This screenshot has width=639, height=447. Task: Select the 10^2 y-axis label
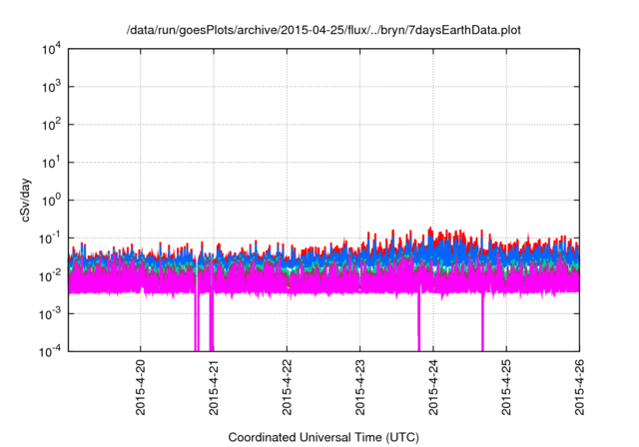coord(51,125)
